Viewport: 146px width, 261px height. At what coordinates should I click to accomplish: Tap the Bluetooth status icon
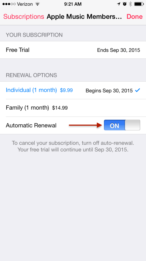pyautogui.click(x=131, y=4)
